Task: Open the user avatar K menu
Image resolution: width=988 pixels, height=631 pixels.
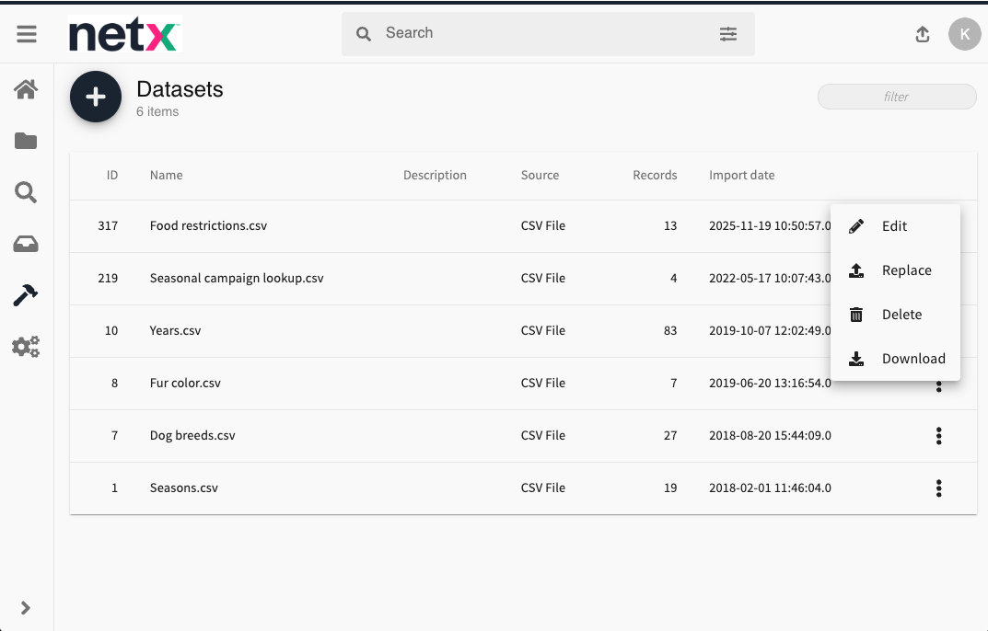Action: [x=964, y=34]
